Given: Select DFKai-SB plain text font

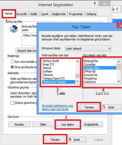Looking at the screenshot, I should (x=100, y=72).
